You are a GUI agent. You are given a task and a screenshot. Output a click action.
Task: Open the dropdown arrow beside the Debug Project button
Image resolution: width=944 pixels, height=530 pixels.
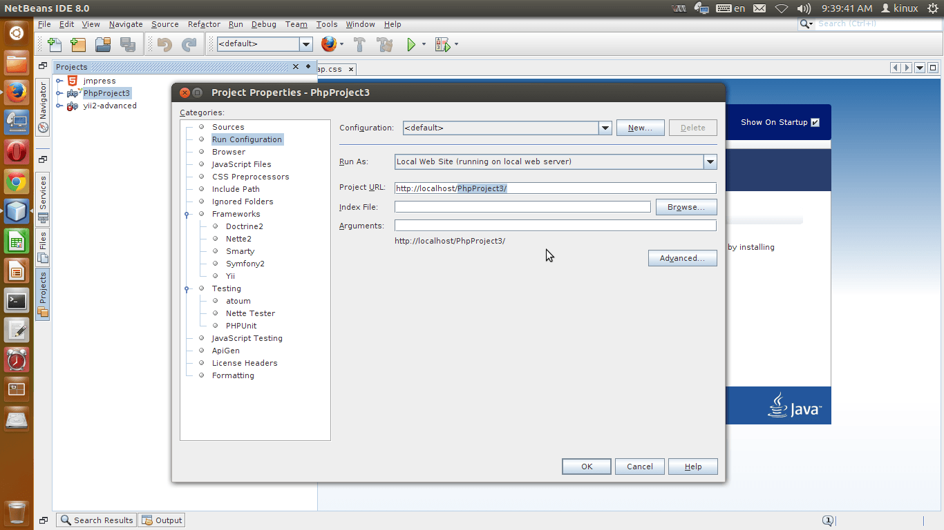click(x=456, y=45)
